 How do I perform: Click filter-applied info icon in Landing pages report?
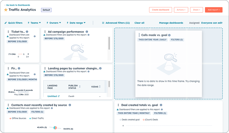coord(88,72)
